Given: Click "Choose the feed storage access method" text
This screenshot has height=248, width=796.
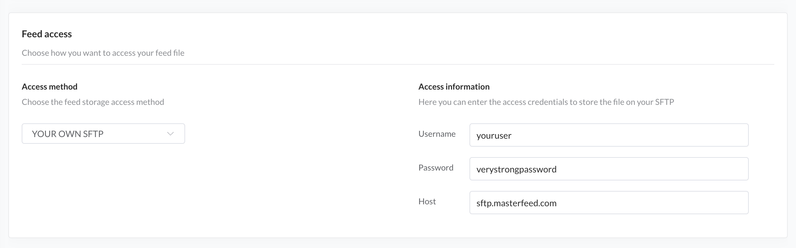Looking at the screenshot, I should [x=93, y=102].
